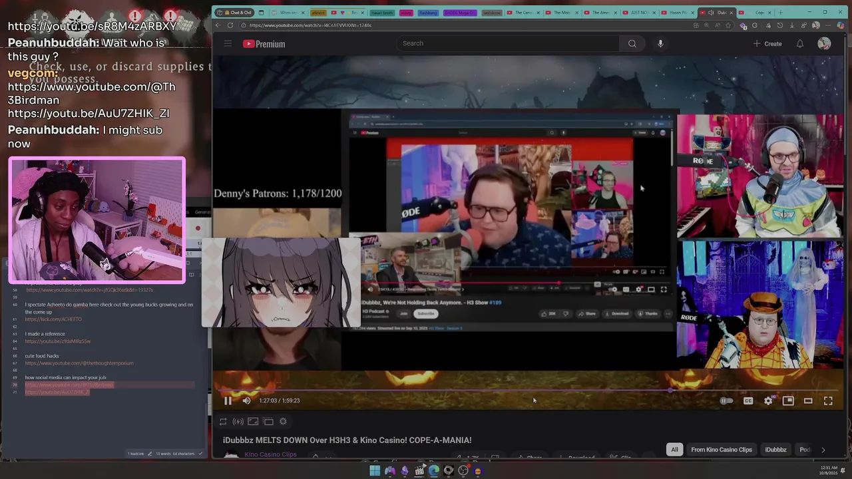This screenshot has height=479, width=852.
Task: Open the browser History icon in toolbar
Action: (x=780, y=25)
